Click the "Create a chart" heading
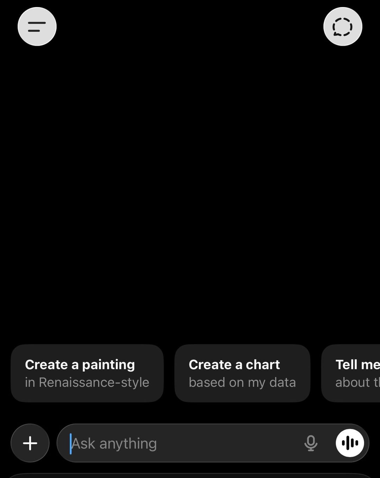Image resolution: width=380 pixels, height=478 pixels. click(x=234, y=365)
